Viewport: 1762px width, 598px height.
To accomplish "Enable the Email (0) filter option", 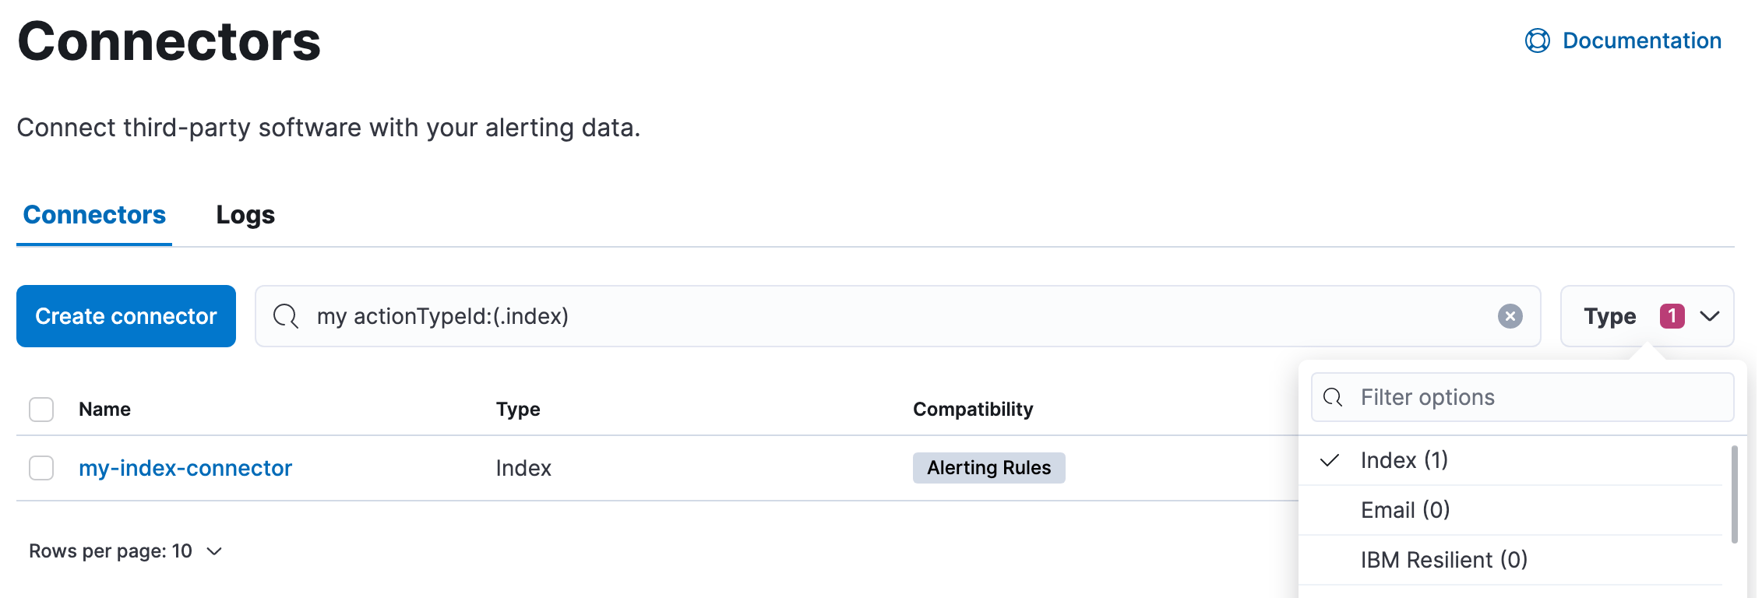I will point(1404,510).
